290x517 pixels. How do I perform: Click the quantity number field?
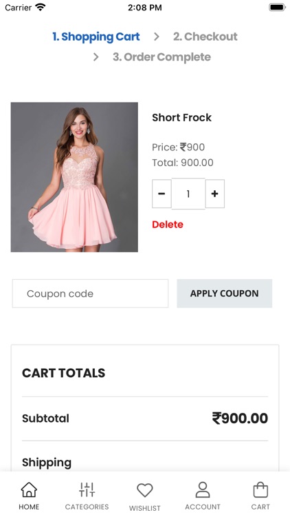[x=188, y=194]
